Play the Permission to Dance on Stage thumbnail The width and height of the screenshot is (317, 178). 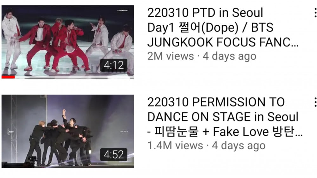pyautogui.click(x=68, y=131)
